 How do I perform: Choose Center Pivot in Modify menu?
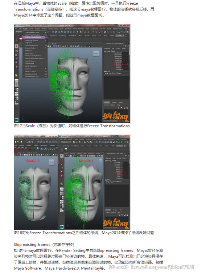point(29,53)
